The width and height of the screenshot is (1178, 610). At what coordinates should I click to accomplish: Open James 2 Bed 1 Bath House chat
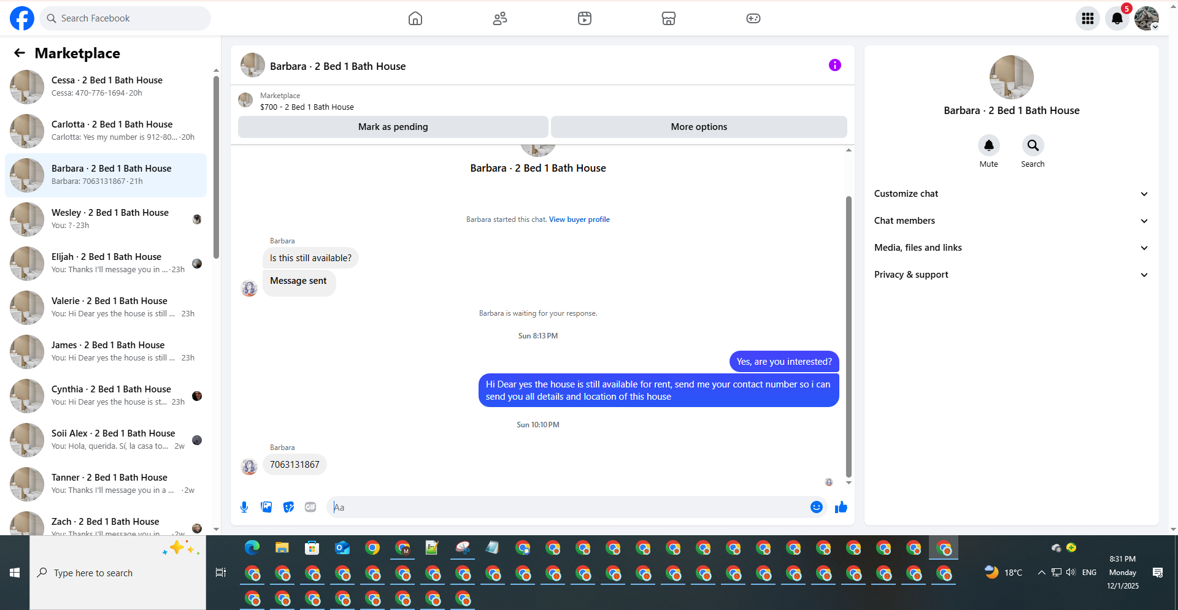point(106,351)
